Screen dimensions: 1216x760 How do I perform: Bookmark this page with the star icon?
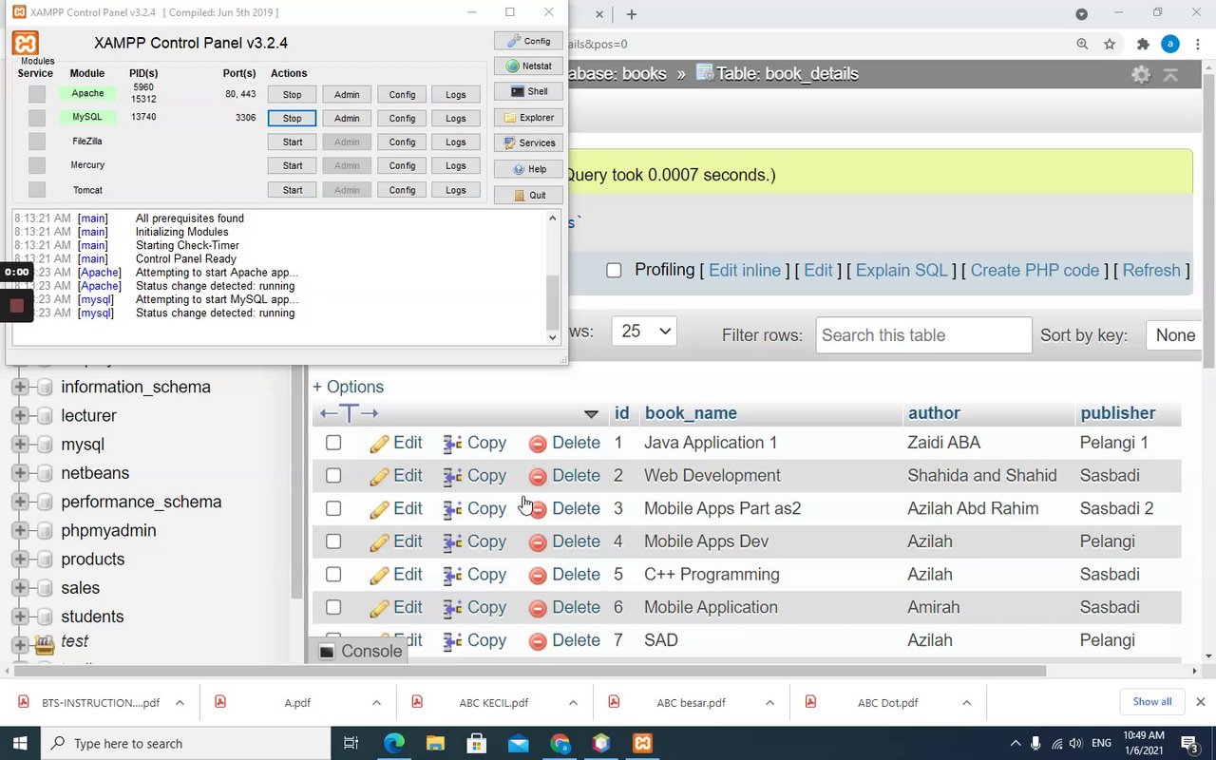1110,44
